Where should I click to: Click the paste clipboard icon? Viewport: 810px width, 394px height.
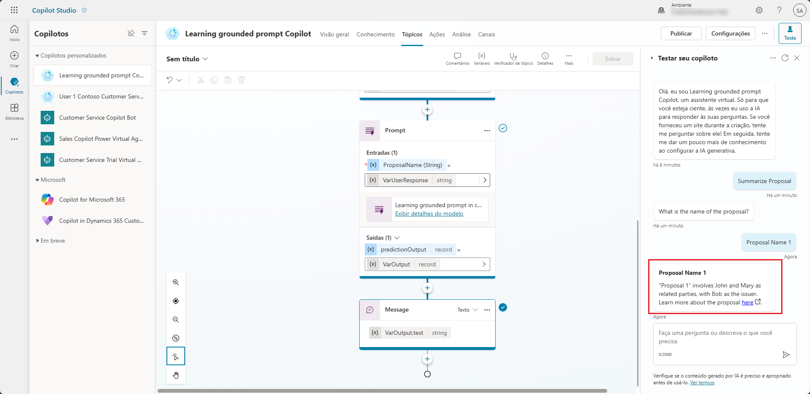(228, 80)
